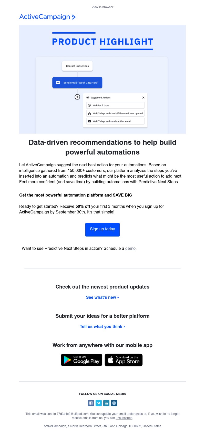Viewport: 205px width, 441px height.
Task: Open the demo scheduling link
Action: coord(130,248)
